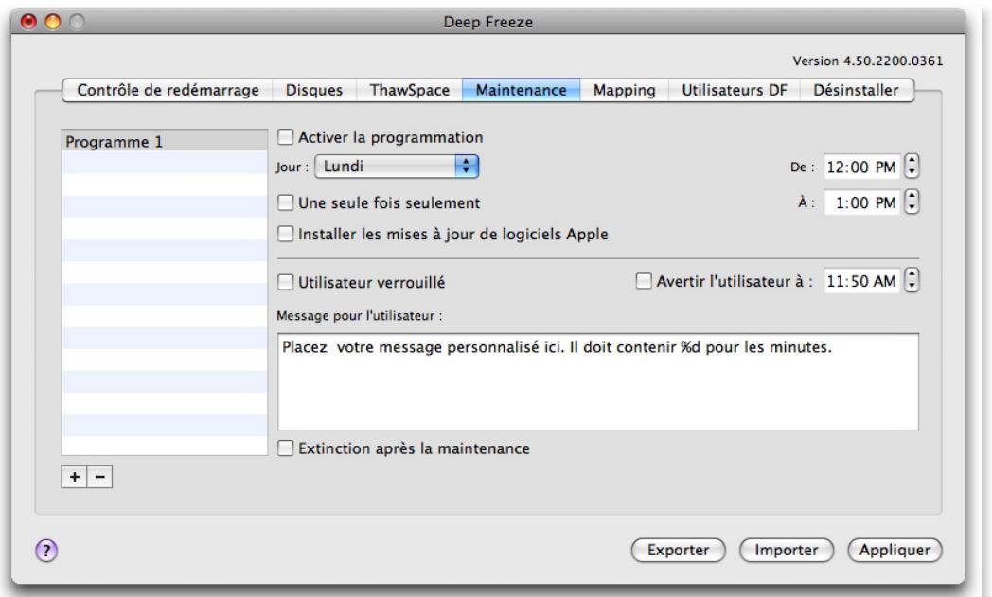Select the Maintenance tab

pos(522,90)
